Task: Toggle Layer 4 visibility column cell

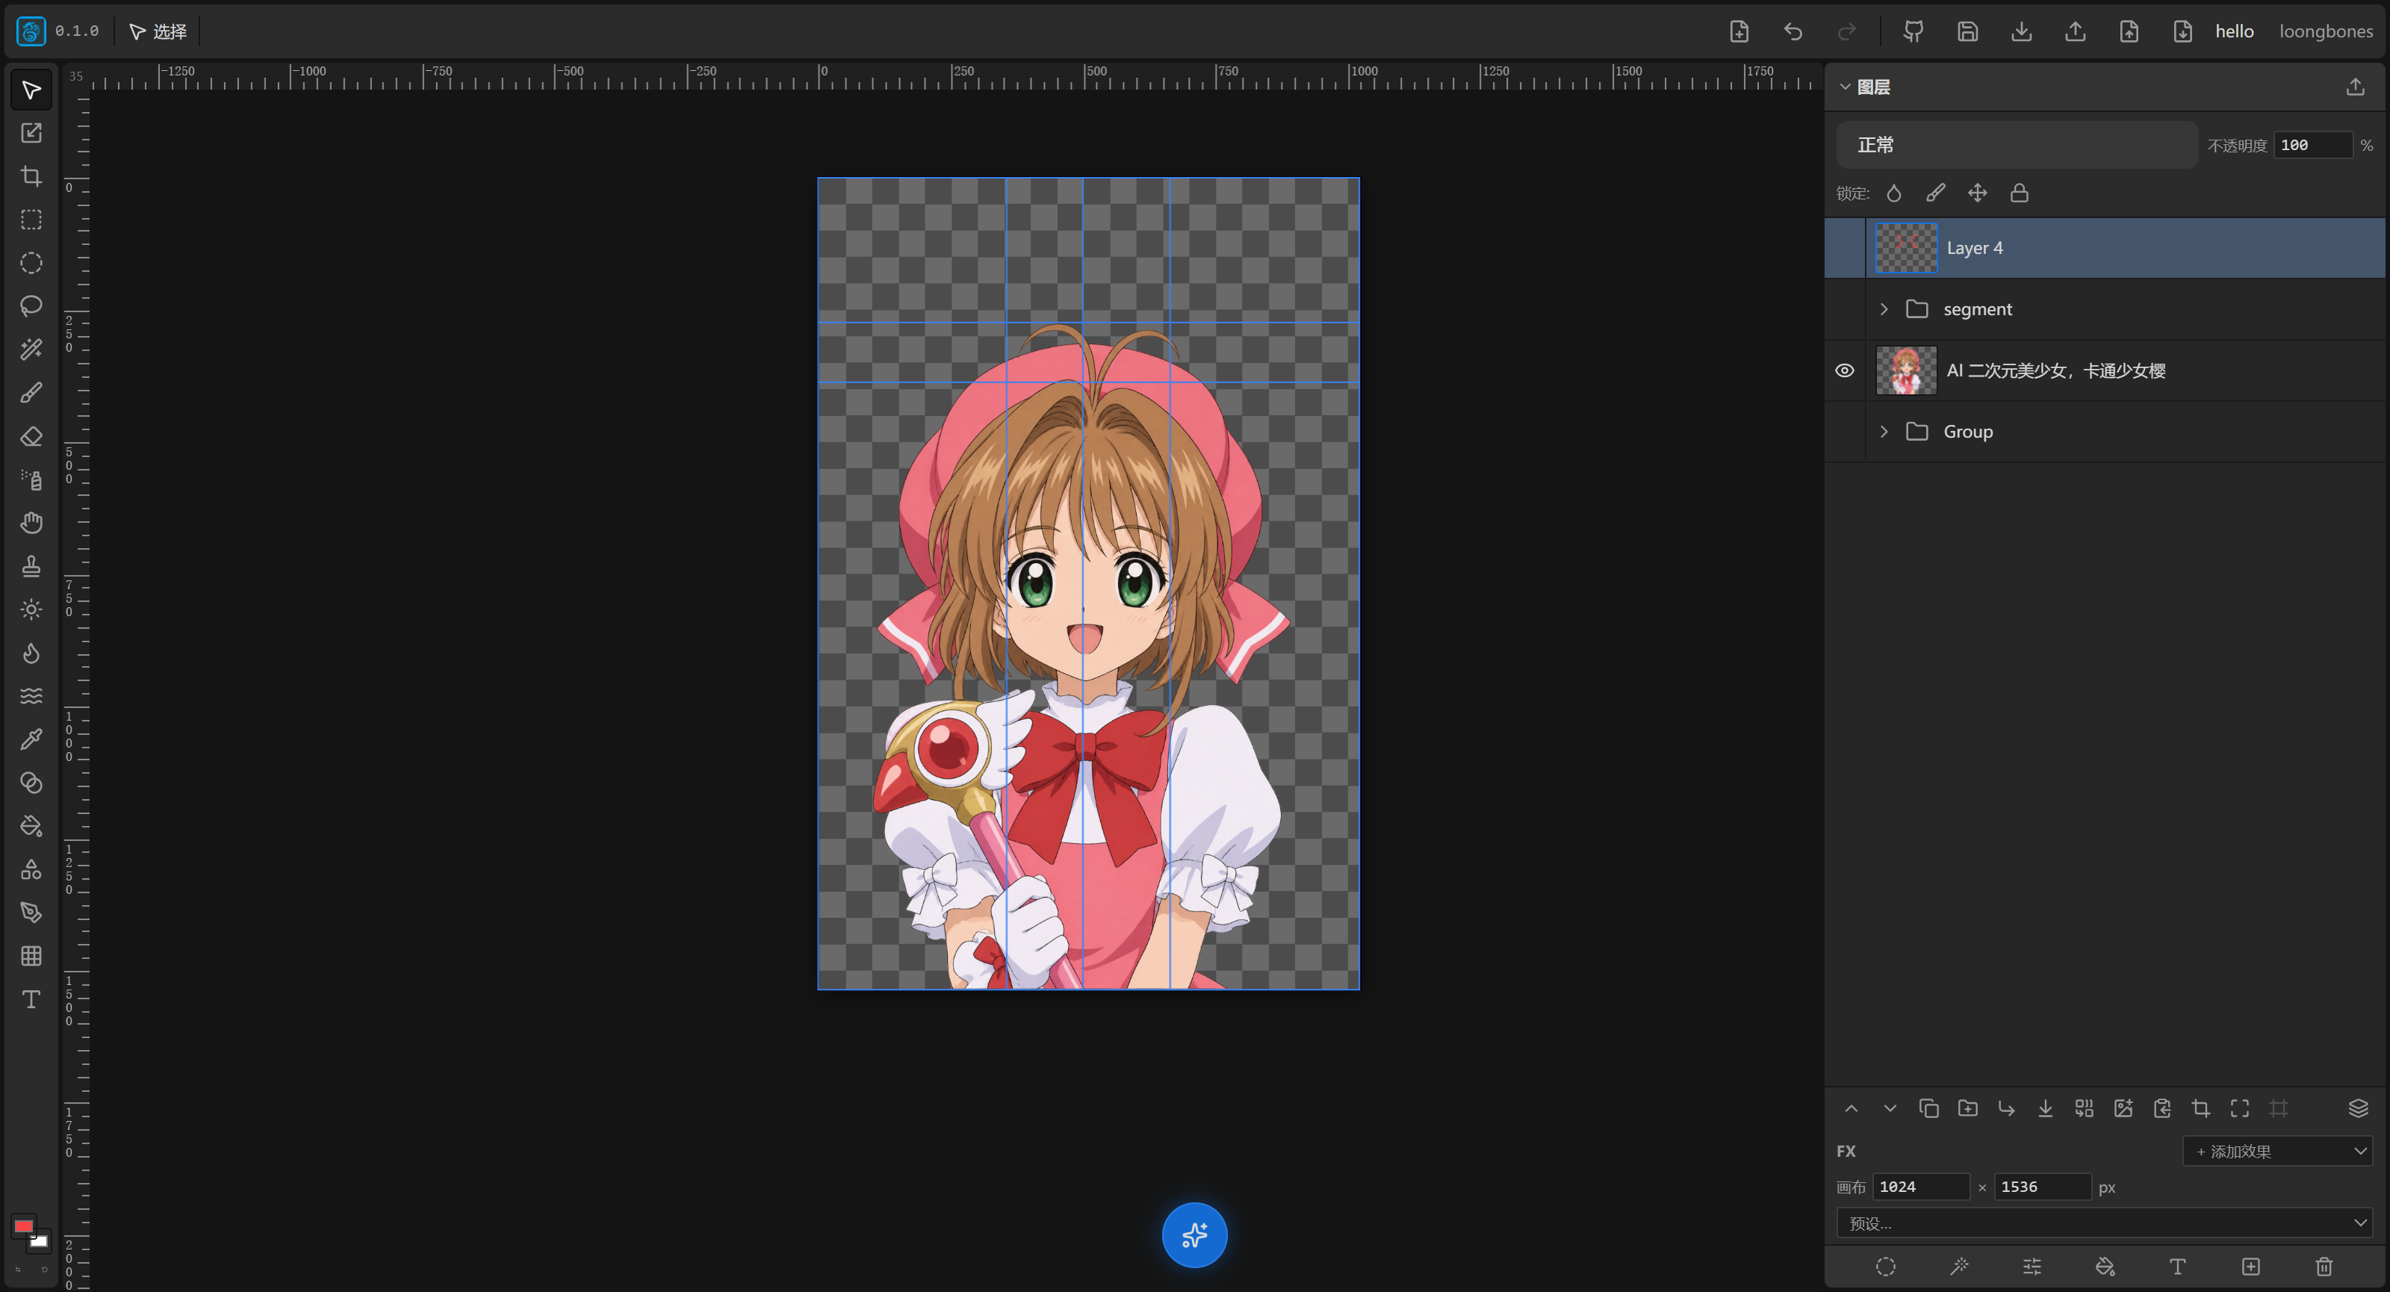Action: (1845, 248)
